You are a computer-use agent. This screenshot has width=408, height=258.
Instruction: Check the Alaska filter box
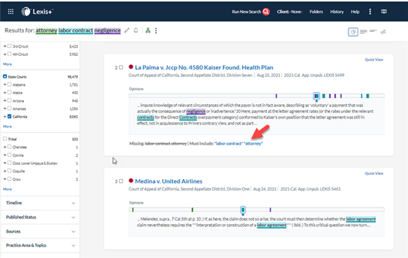(x=10, y=93)
